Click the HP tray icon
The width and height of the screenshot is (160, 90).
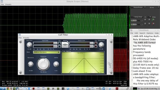(x=103, y=88)
